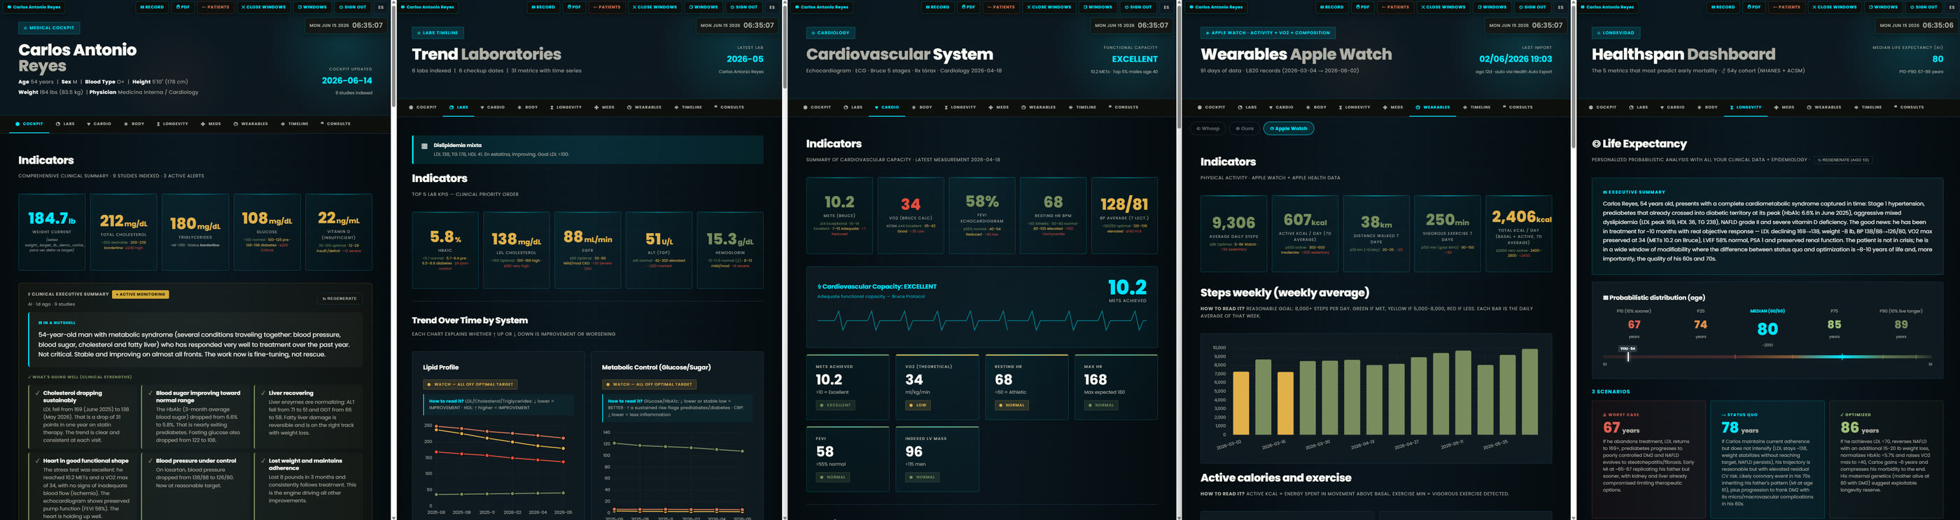Switch to Cockpit tab in Trend Laboratories window
The width and height of the screenshot is (1960, 520).
point(423,107)
